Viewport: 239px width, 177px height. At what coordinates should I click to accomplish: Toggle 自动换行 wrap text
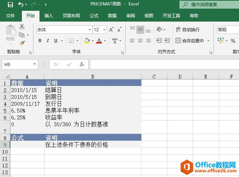point(188,29)
